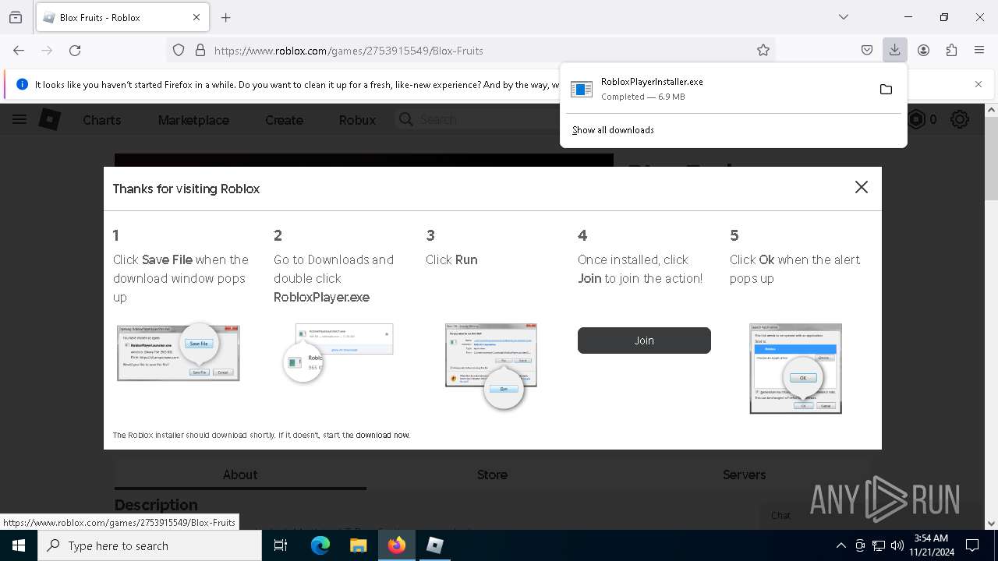
Task: Reload the current page
Action: click(x=75, y=50)
